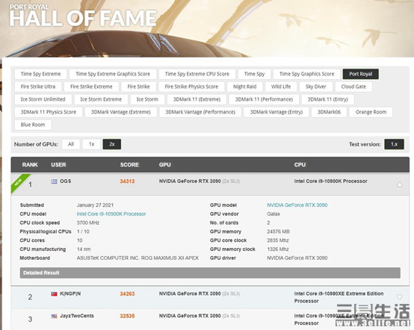Choose 3DMark 11 (Entry) tab
The height and width of the screenshot is (330, 414).
[327, 99]
